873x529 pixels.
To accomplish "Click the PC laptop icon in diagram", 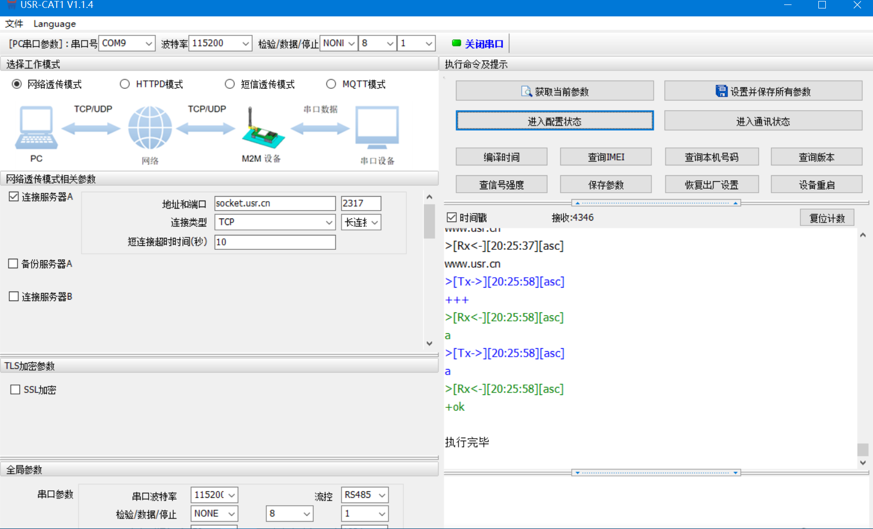I will click(36, 128).
